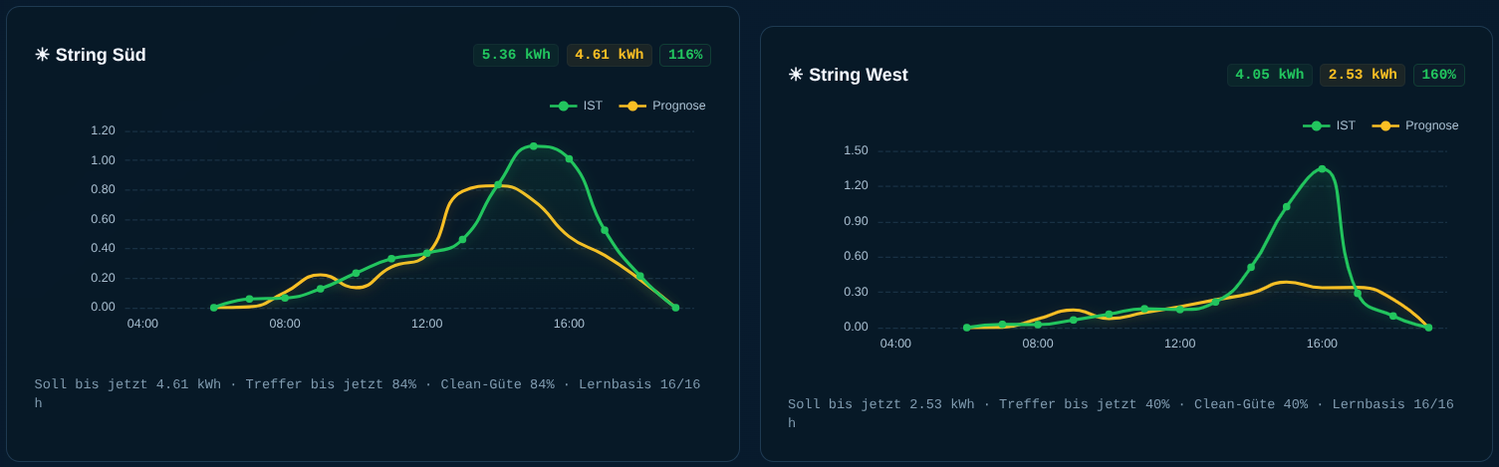Click String West IST point at 08:00
The height and width of the screenshot is (467, 1499).
[1038, 324]
